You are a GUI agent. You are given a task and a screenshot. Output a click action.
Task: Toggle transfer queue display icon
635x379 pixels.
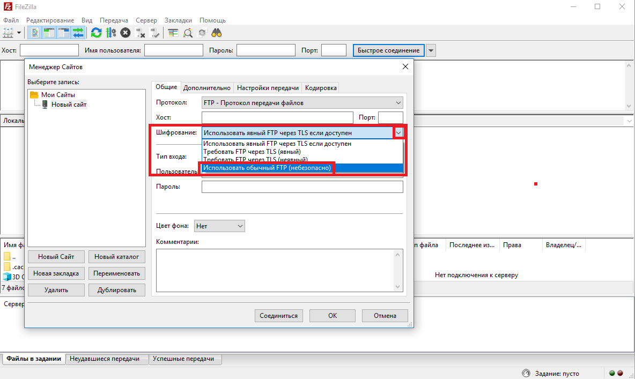(x=78, y=33)
